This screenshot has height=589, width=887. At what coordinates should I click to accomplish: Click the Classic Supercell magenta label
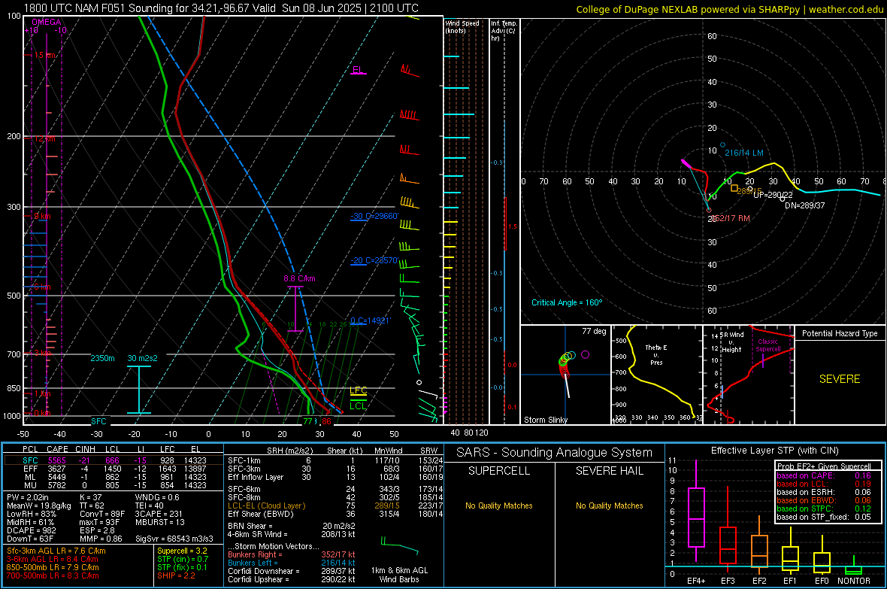point(767,345)
